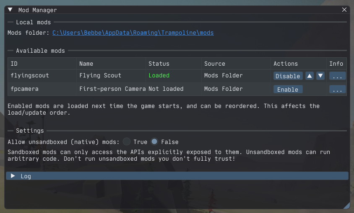The width and height of the screenshot is (354, 213).
Task: Close the Mod Manager window
Action: tap(344, 10)
